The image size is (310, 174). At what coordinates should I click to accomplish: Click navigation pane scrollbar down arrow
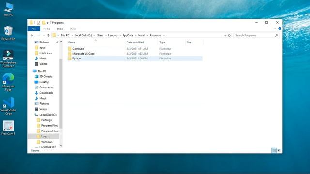pos(61,146)
